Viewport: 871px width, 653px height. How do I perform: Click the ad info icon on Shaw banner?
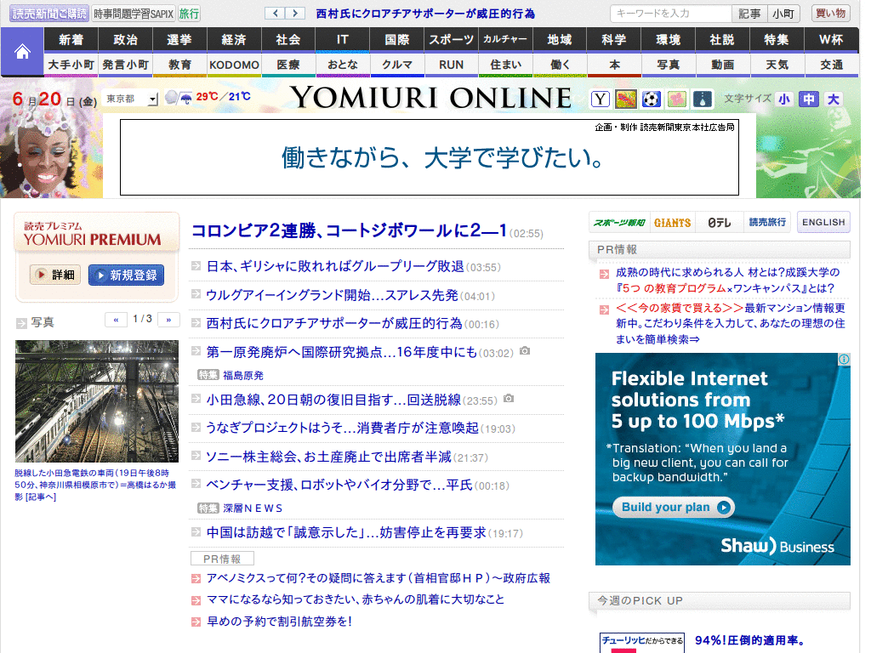pos(844,360)
